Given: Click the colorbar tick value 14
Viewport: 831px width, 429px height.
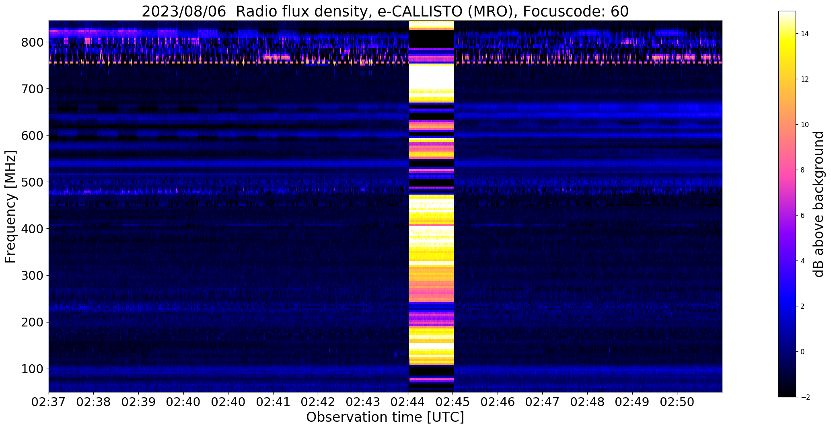Looking at the screenshot, I should coord(805,34).
